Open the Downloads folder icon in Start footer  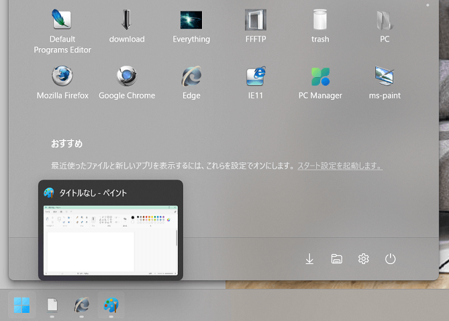(309, 259)
